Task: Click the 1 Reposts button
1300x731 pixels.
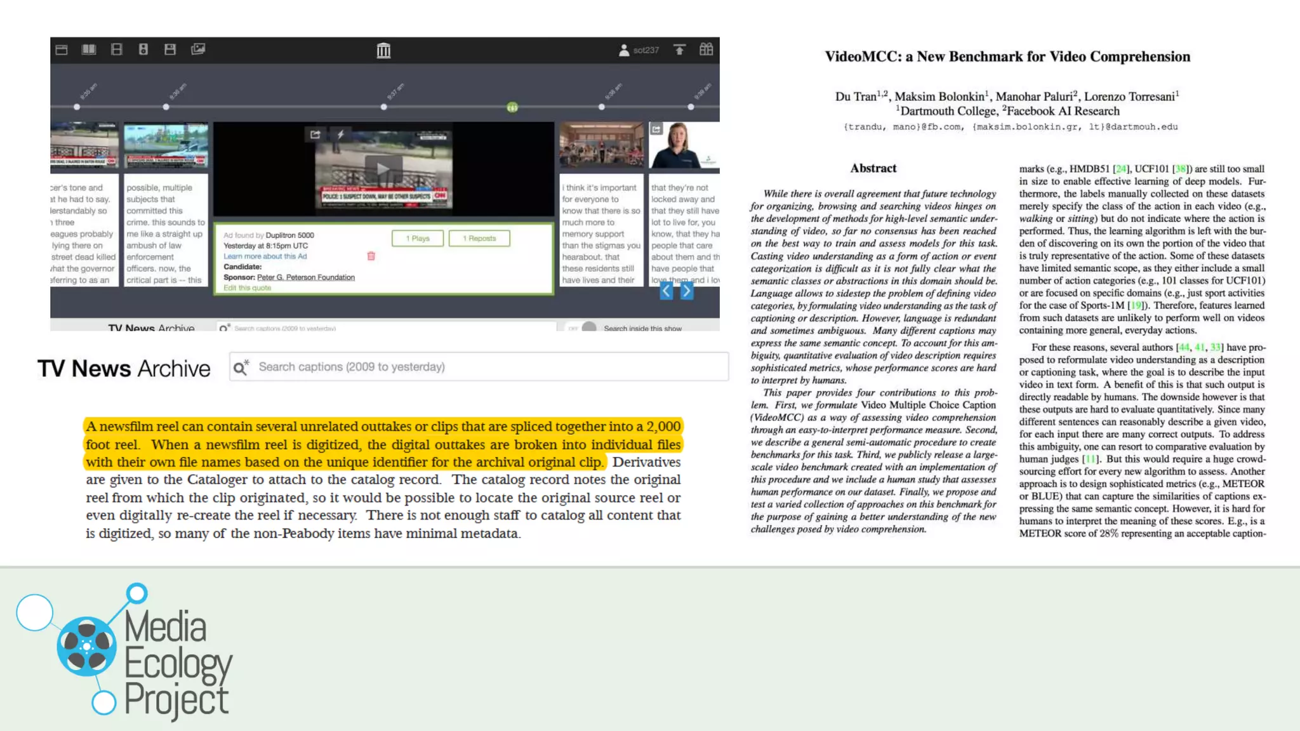Action: (479, 239)
